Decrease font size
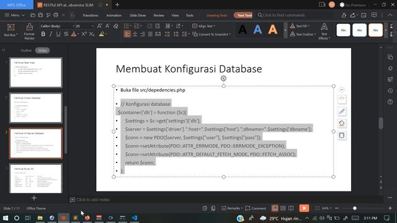 (x=107, y=26)
